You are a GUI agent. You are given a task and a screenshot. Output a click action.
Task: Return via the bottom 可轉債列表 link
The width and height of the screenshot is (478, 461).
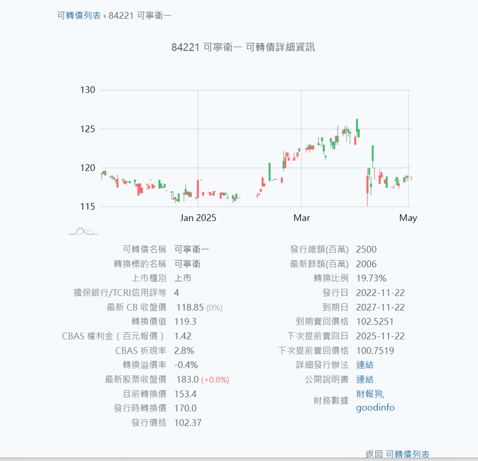click(x=407, y=455)
